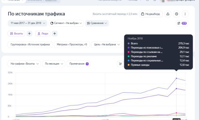Toggle the Примечания notes button
The height and width of the screenshot is (120, 199).
[78, 64]
